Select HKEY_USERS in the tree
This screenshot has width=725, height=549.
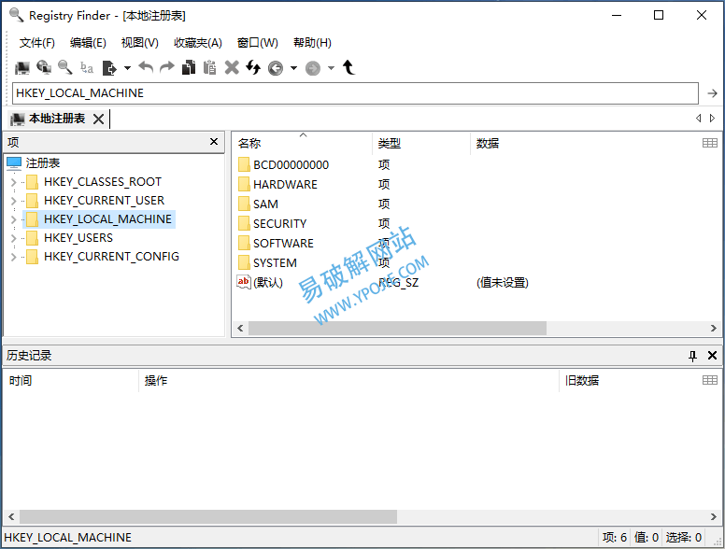(x=78, y=238)
